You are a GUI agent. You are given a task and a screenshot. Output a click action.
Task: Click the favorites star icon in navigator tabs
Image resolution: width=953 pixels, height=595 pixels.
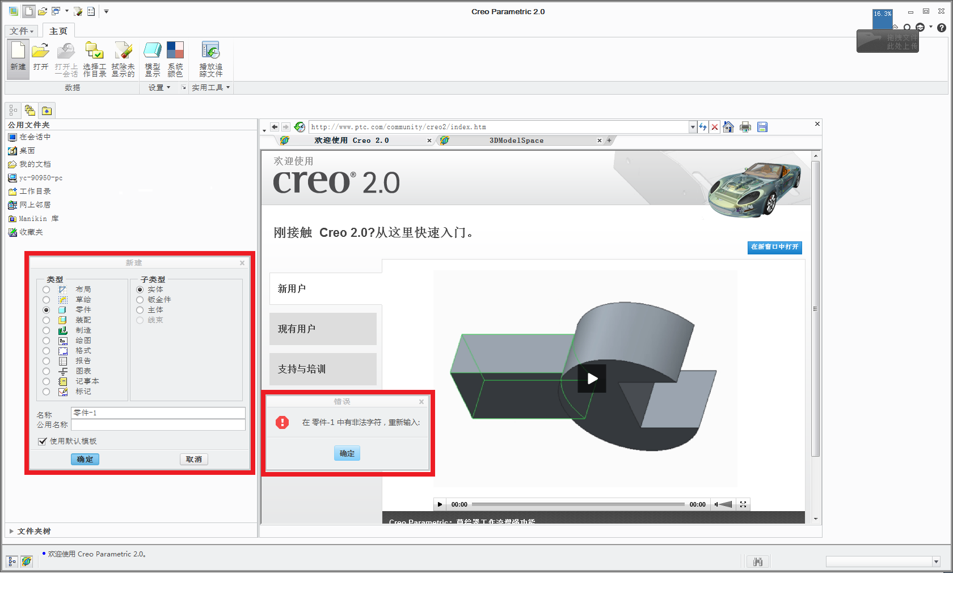coord(47,110)
